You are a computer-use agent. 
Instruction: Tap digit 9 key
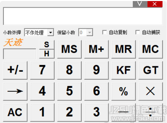pyautogui.click(x=96, y=70)
